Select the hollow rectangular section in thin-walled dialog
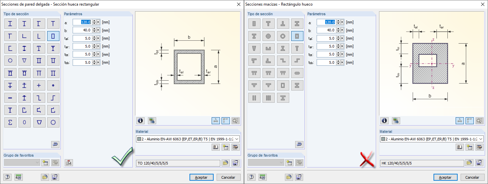 pyautogui.click(x=53, y=36)
